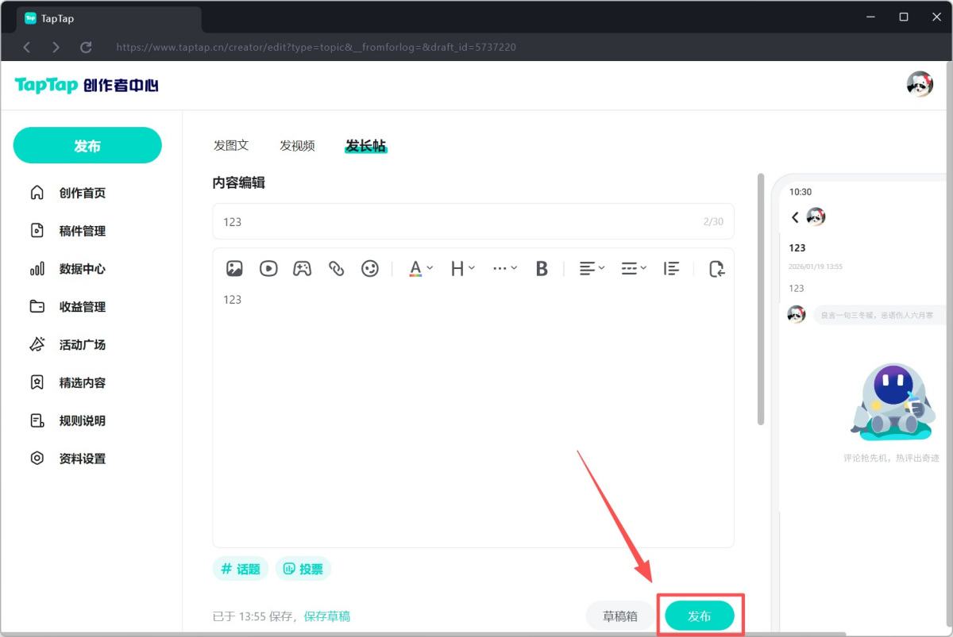
Task: Expand the text alignment dropdown
Action: pos(592,269)
